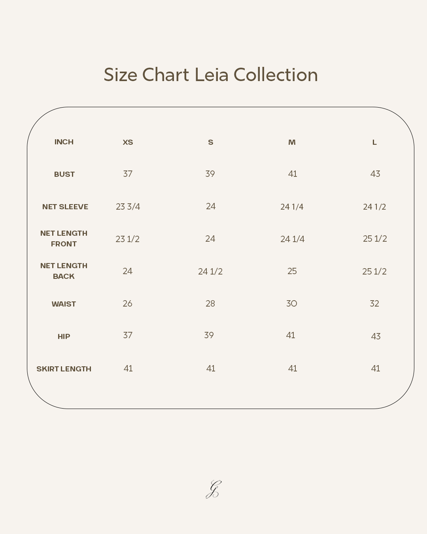Viewport: 427px width, 534px height.
Task: Click the WAIST row label
Action: (x=64, y=304)
